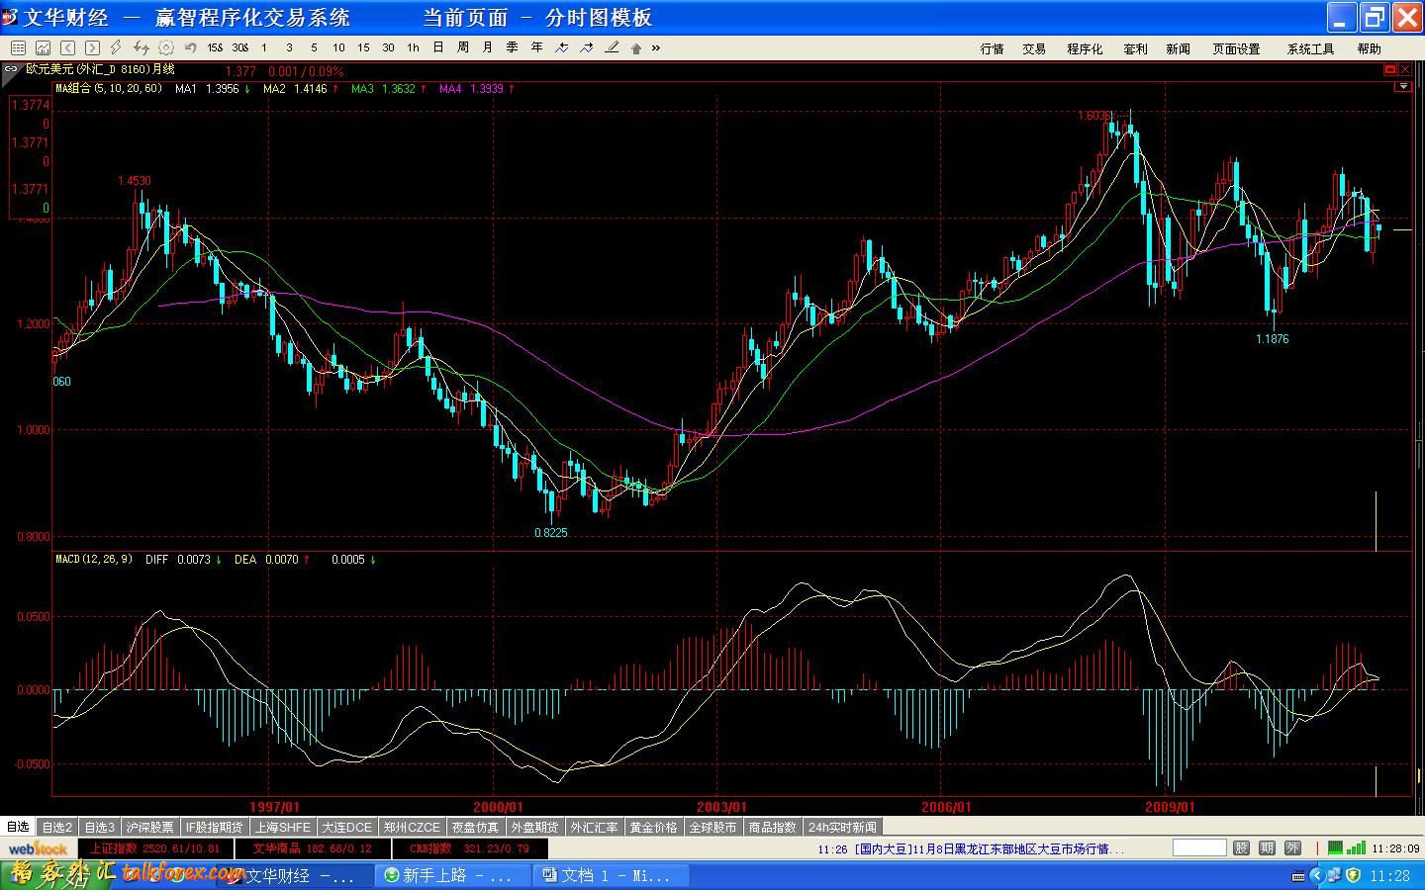
Task: Switch to the 24h实时新闻 tab
Action: pyautogui.click(x=842, y=827)
